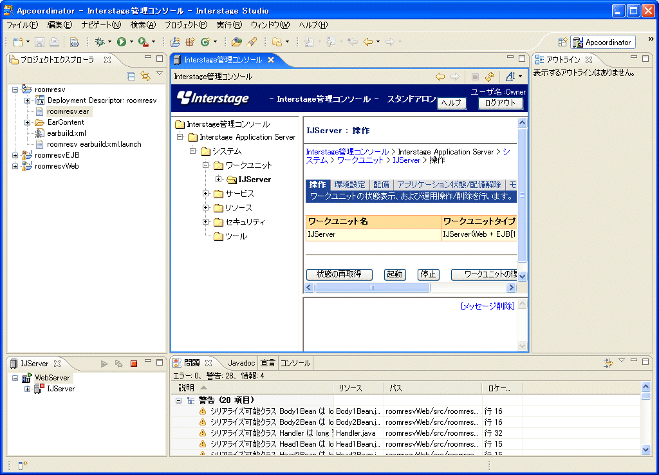Image resolution: width=659 pixels, height=475 pixels.
Task: Open the アプリケーション状態/配備解除 tab
Action: click(x=449, y=185)
